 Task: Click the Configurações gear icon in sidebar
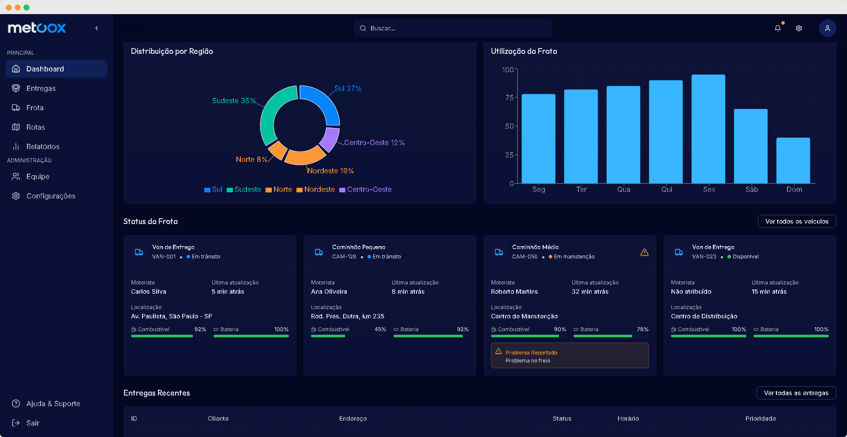pyautogui.click(x=16, y=196)
